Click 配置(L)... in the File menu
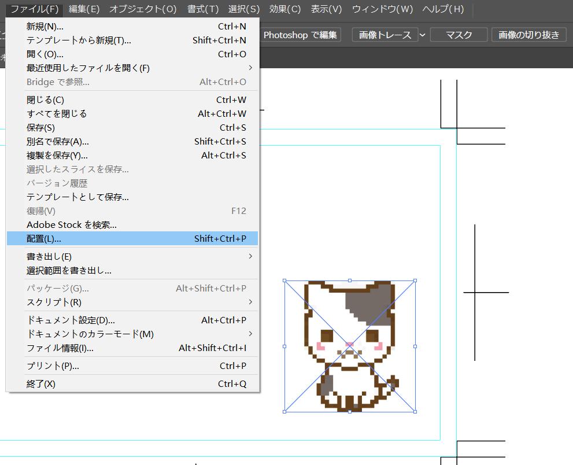This screenshot has width=573, height=465. (x=44, y=239)
